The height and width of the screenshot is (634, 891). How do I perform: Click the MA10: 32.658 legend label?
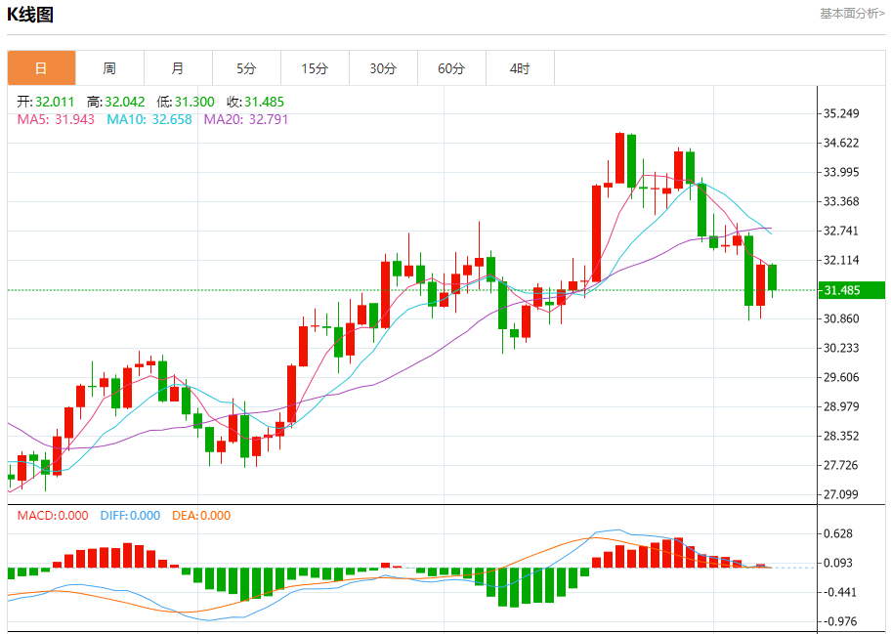tap(149, 119)
